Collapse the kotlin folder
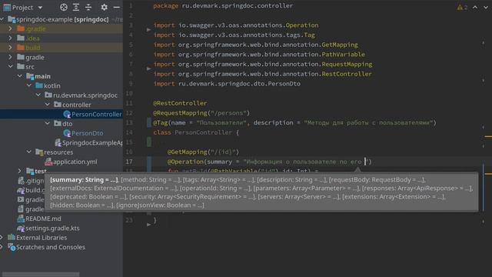Screen dimensions: 492x277 (29, 85)
